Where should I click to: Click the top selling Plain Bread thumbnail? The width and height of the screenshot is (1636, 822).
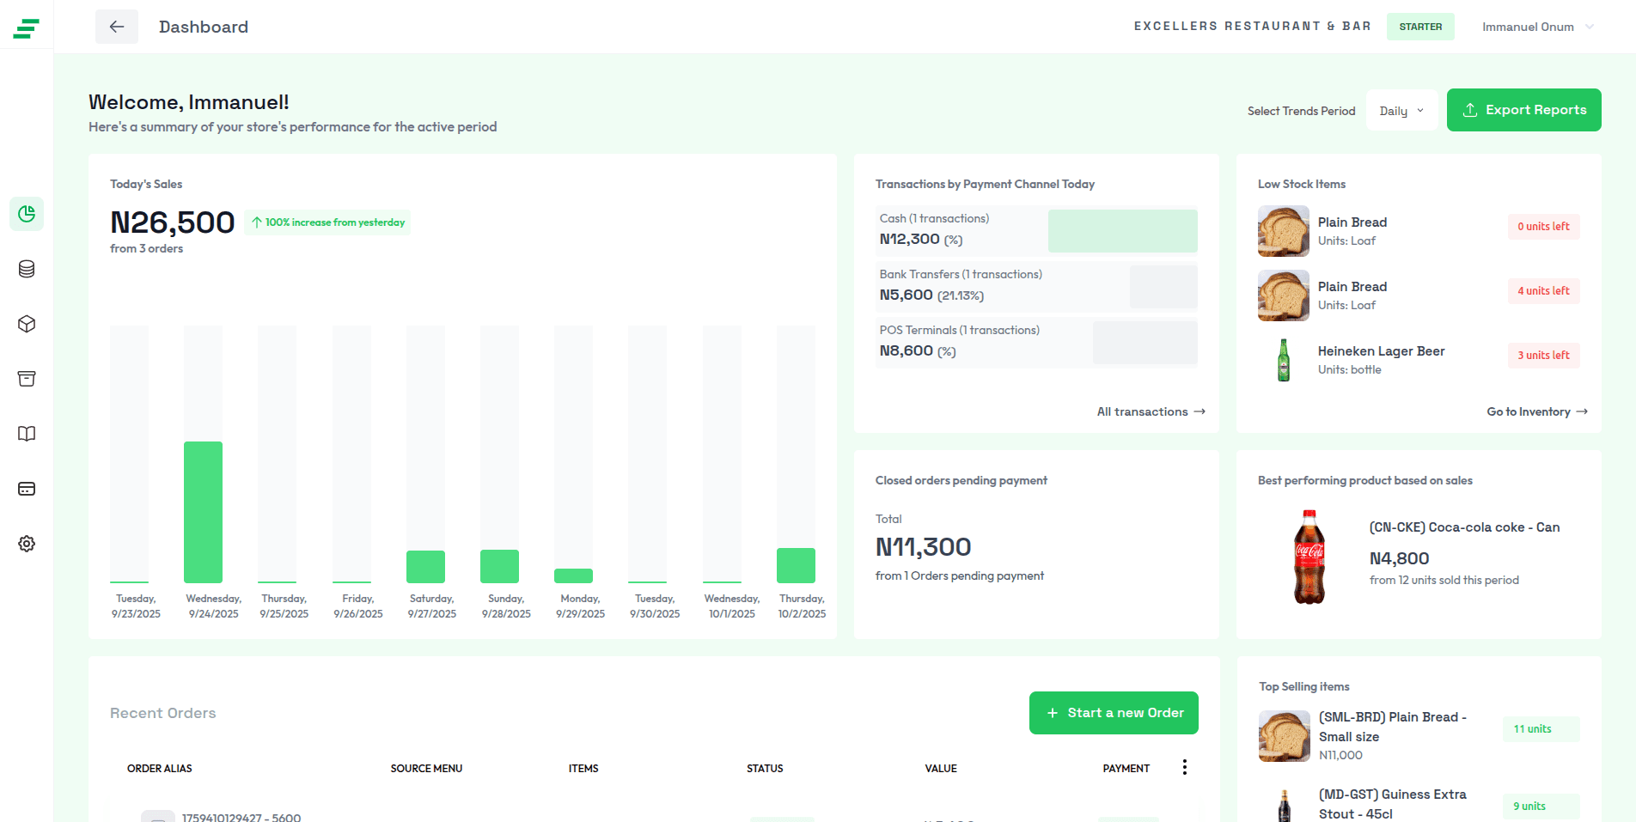[1284, 736]
